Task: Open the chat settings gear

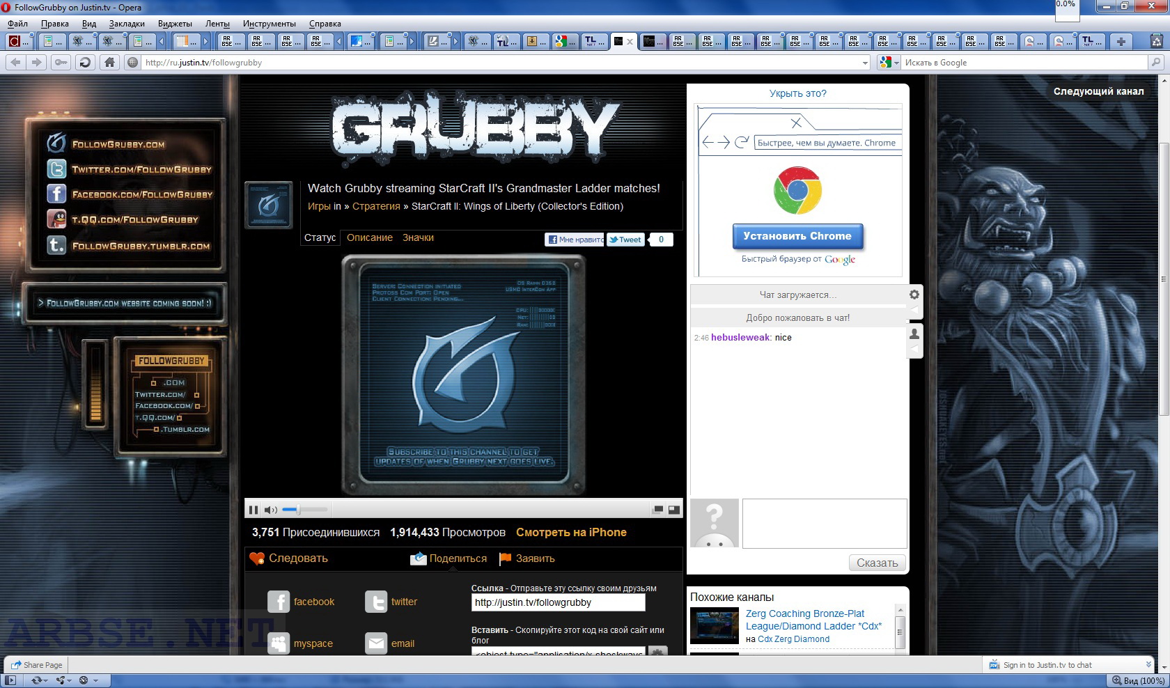Action: [914, 295]
